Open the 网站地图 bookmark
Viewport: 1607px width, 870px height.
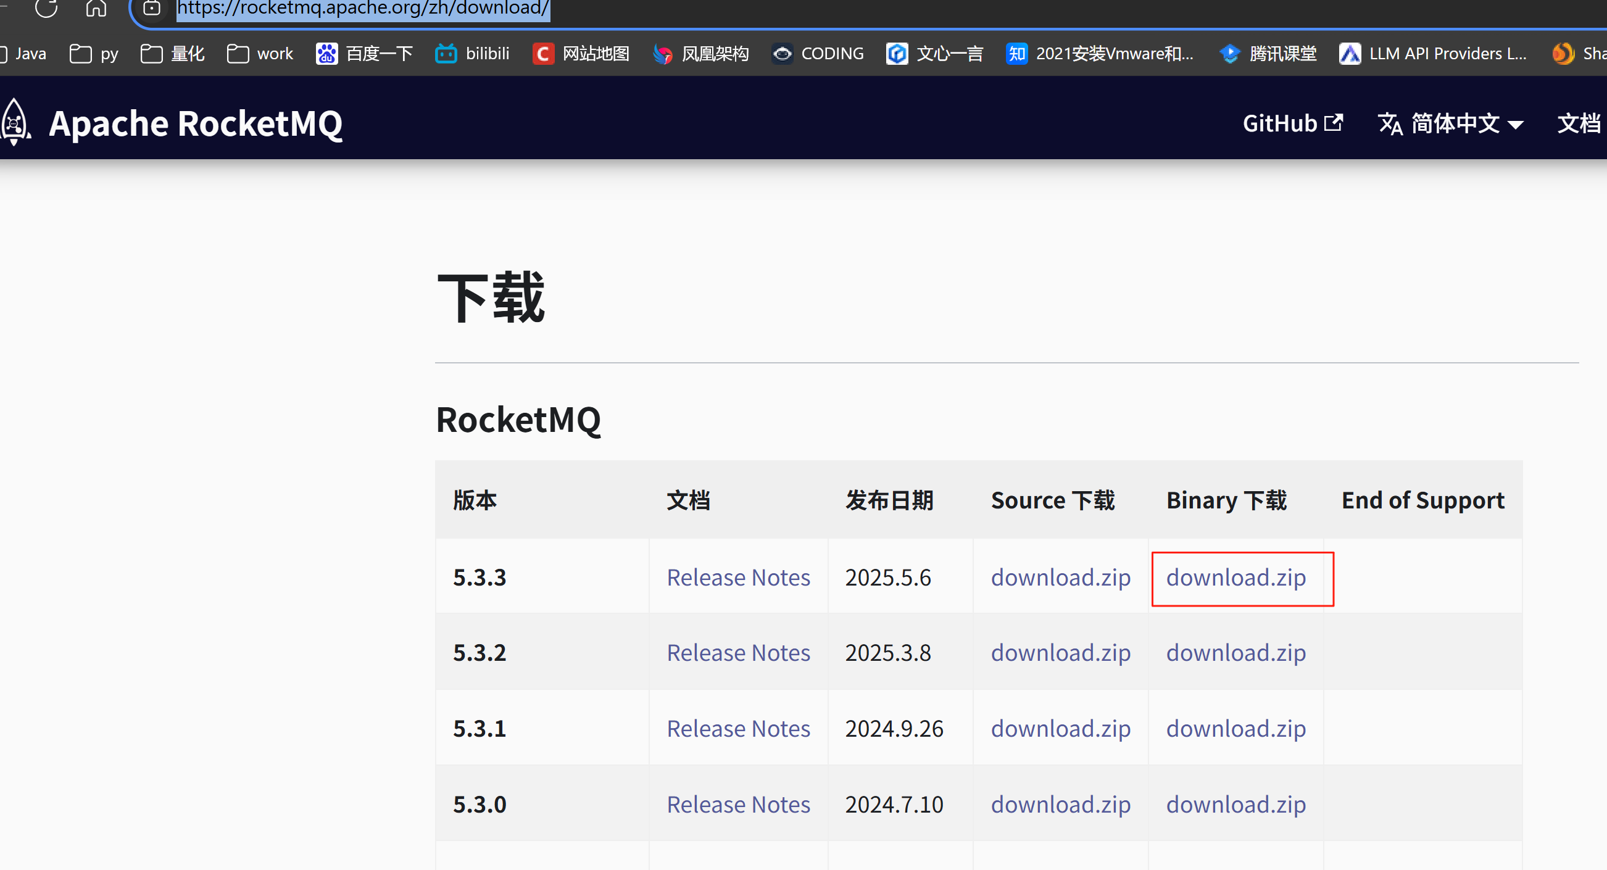click(581, 54)
